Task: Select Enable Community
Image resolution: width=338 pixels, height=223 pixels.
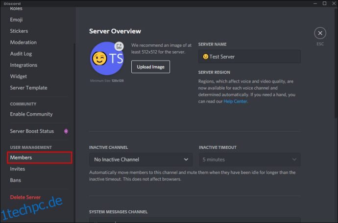Action: [x=31, y=114]
